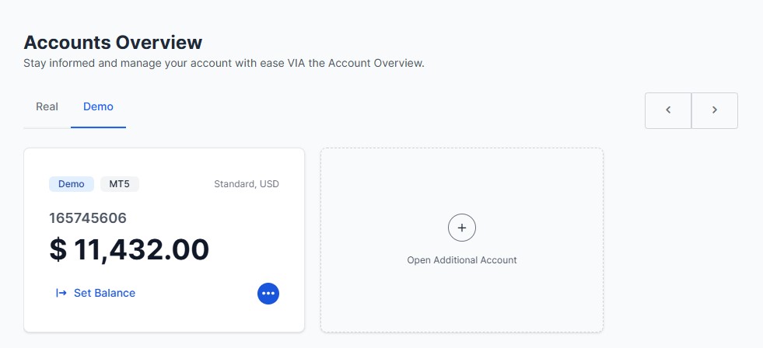Click the MT5 platform badge
763x348 pixels.
click(x=120, y=184)
